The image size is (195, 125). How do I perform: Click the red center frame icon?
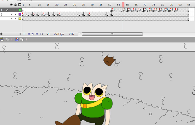[x=24, y=34]
